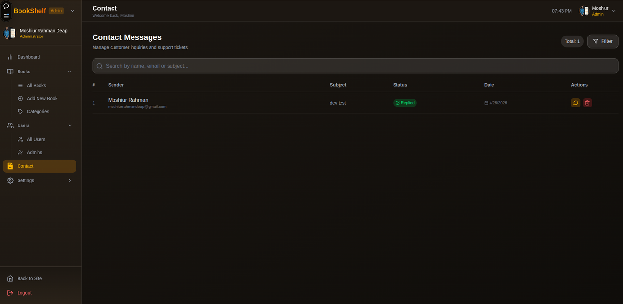
Task: Click the top-right Moshiur avatar
Action: [x=584, y=11]
